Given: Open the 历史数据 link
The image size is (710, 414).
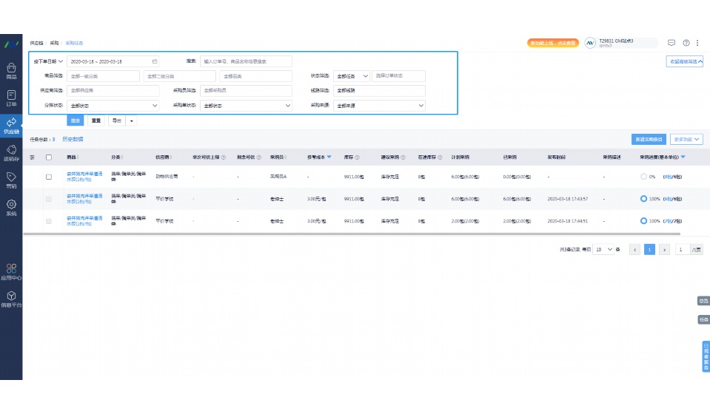Looking at the screenshot, I should [73, 139].
